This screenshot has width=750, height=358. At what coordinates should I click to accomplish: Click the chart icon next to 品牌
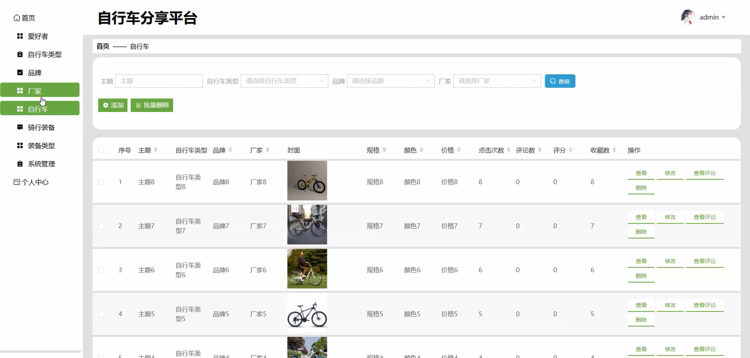coord(20,72)
